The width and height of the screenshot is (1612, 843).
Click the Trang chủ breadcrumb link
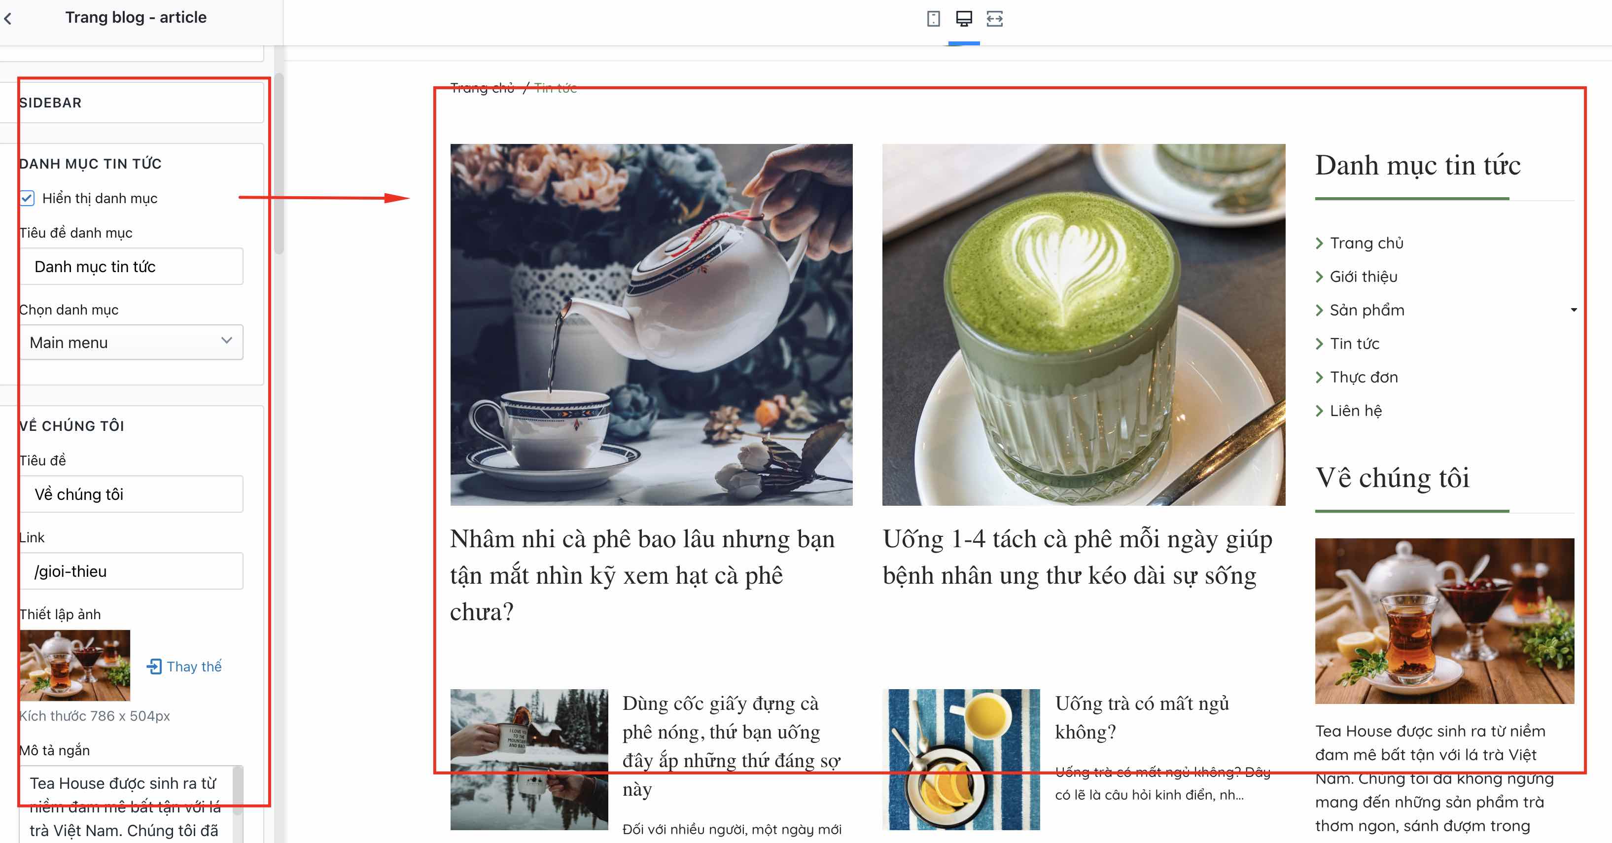coord(482,88)
